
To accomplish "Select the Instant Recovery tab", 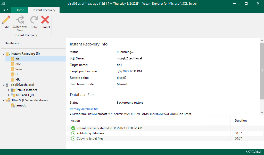I will tap(44, 10).
